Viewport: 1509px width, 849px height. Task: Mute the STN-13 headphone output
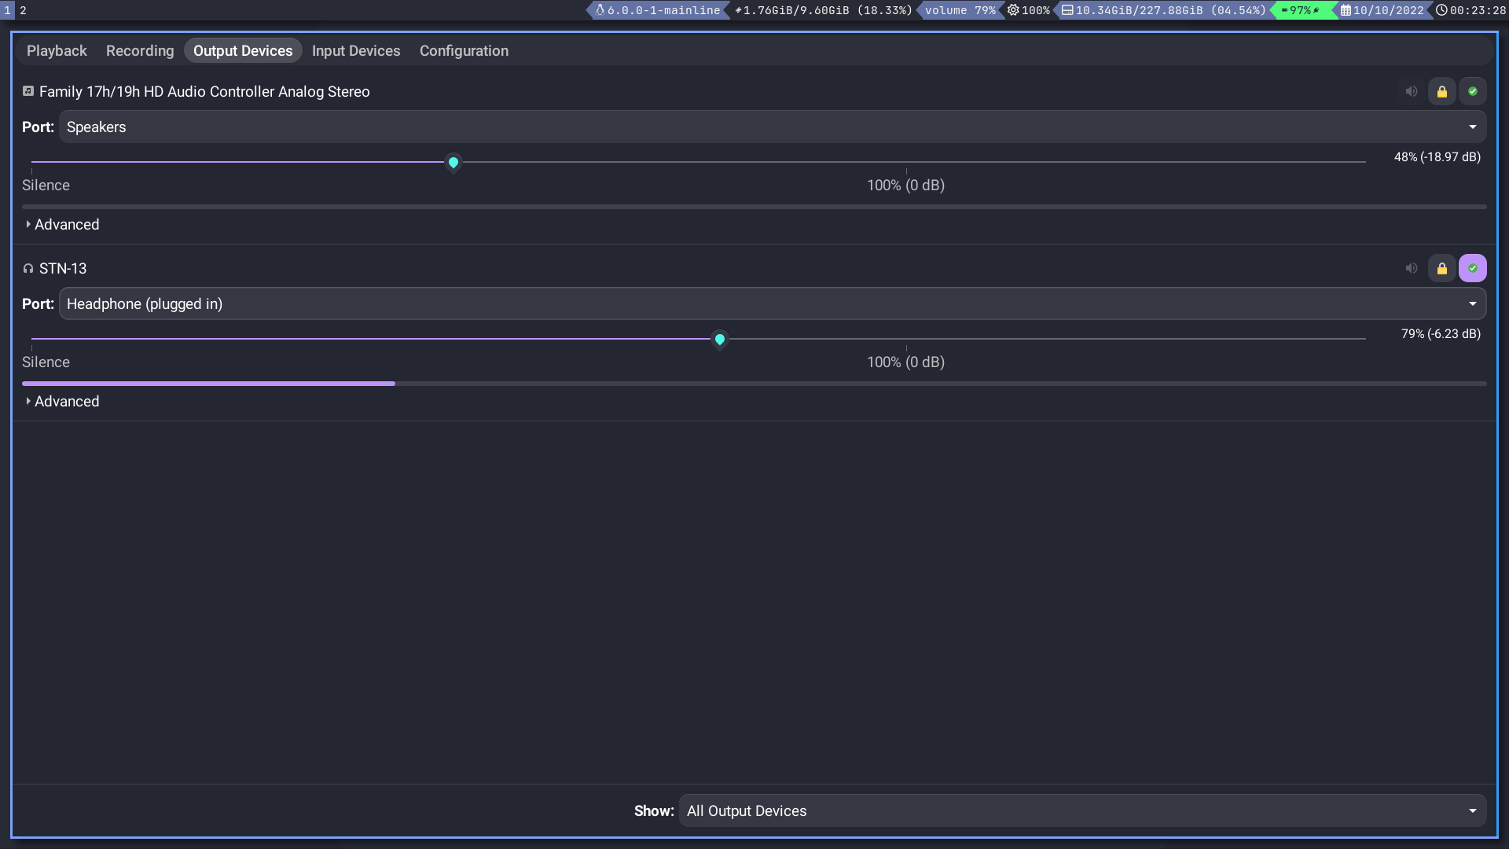[1412, 269]
